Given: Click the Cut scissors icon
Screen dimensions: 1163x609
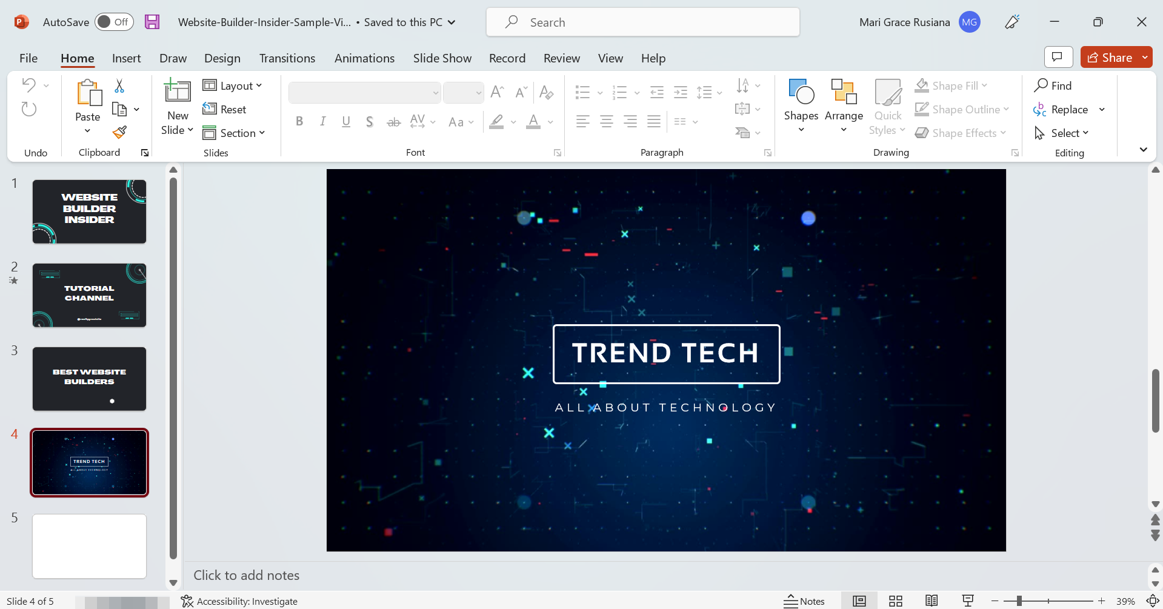Looking at the screenshot, I should [119, 86].
